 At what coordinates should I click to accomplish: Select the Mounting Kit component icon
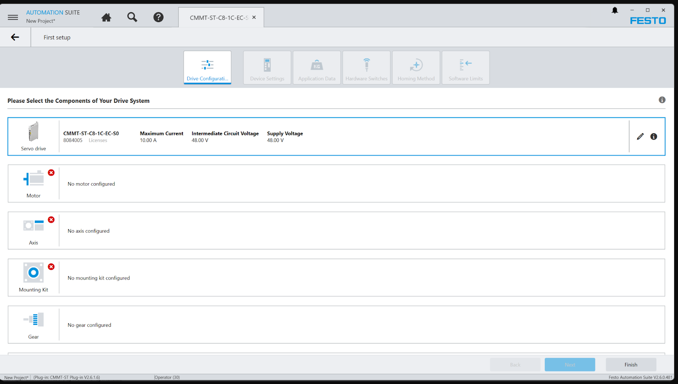[x=33, y=273]
